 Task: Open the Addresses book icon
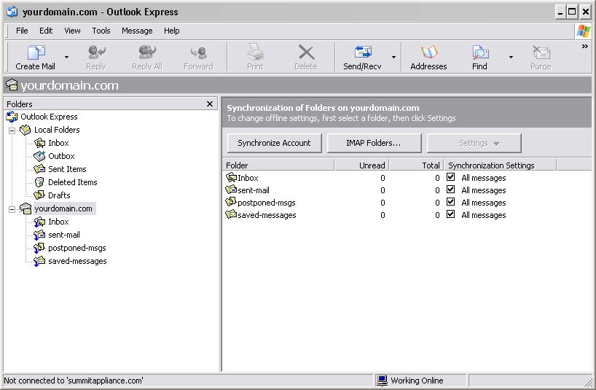point(428,52)
